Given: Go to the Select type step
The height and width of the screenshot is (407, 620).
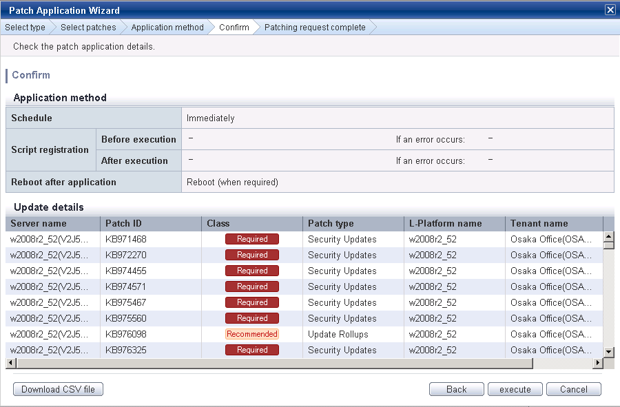Looking at the screenshot, I should [x=25, y=28].
